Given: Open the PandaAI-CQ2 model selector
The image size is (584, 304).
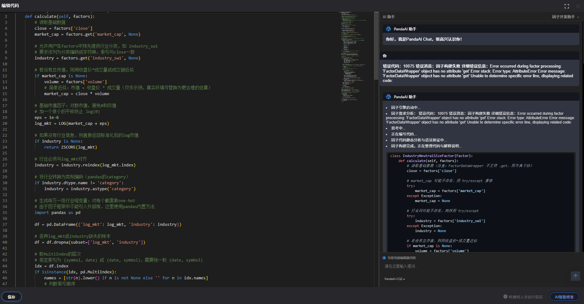Looking at the screenshot, I should [395, 279].
